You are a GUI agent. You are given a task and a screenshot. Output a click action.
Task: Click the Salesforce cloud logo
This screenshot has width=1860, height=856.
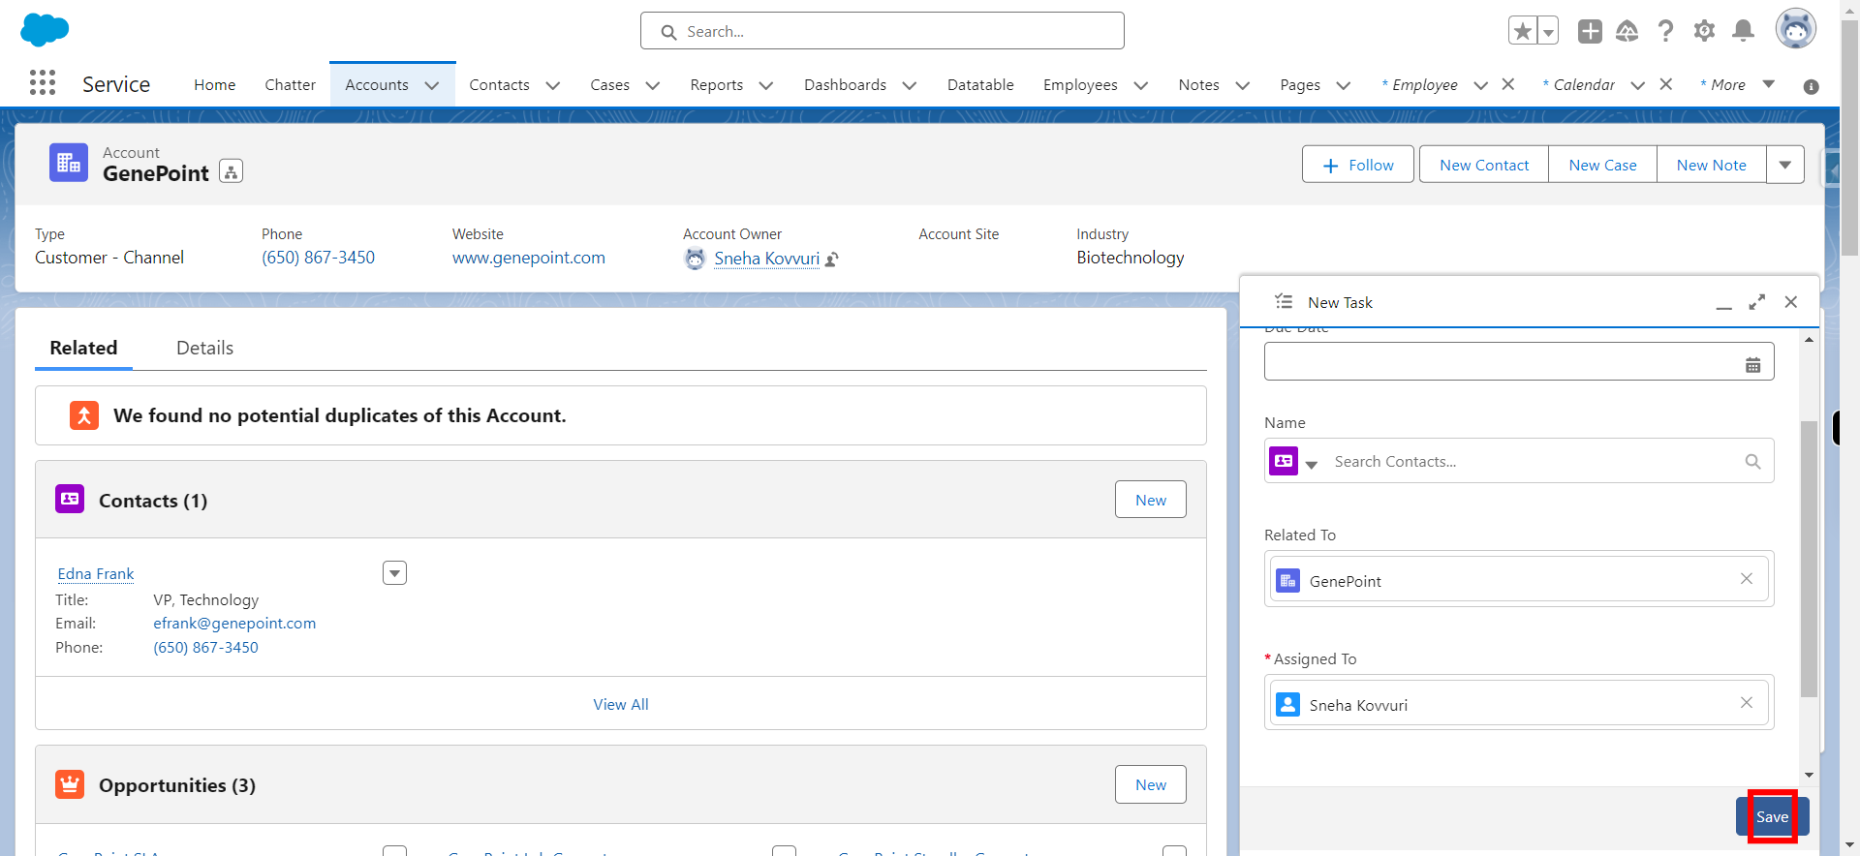click(x=45, y=30)
